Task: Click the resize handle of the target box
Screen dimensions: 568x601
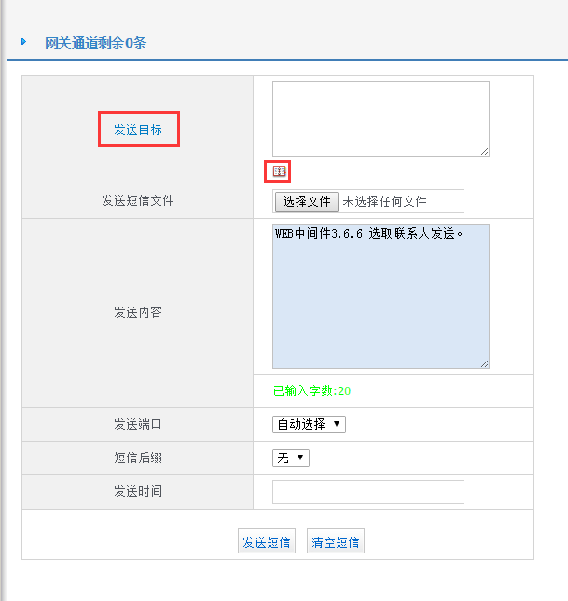Action: [x=484, y=151]
